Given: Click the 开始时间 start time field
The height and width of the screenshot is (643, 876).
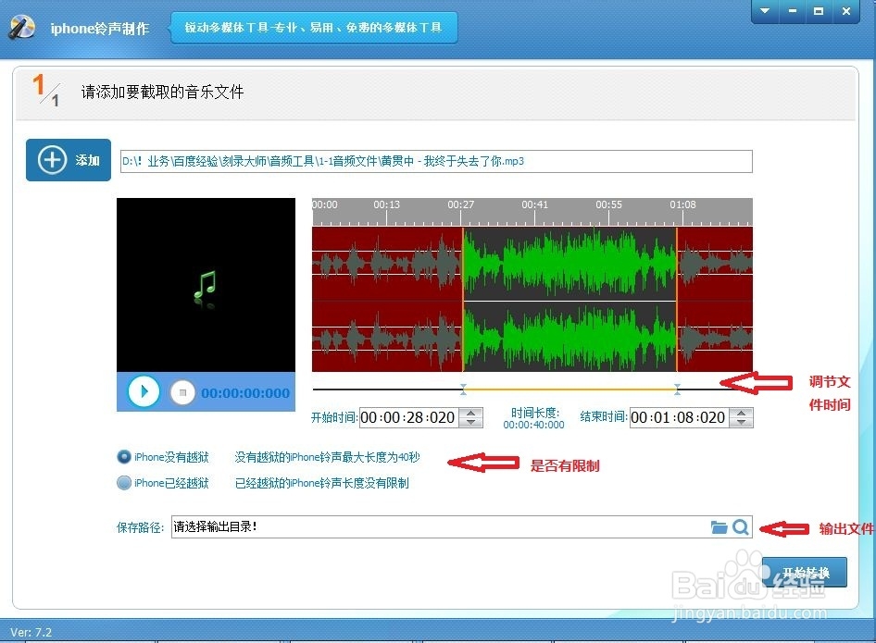Looking at the screenshot, I should [x=408, y=417].
